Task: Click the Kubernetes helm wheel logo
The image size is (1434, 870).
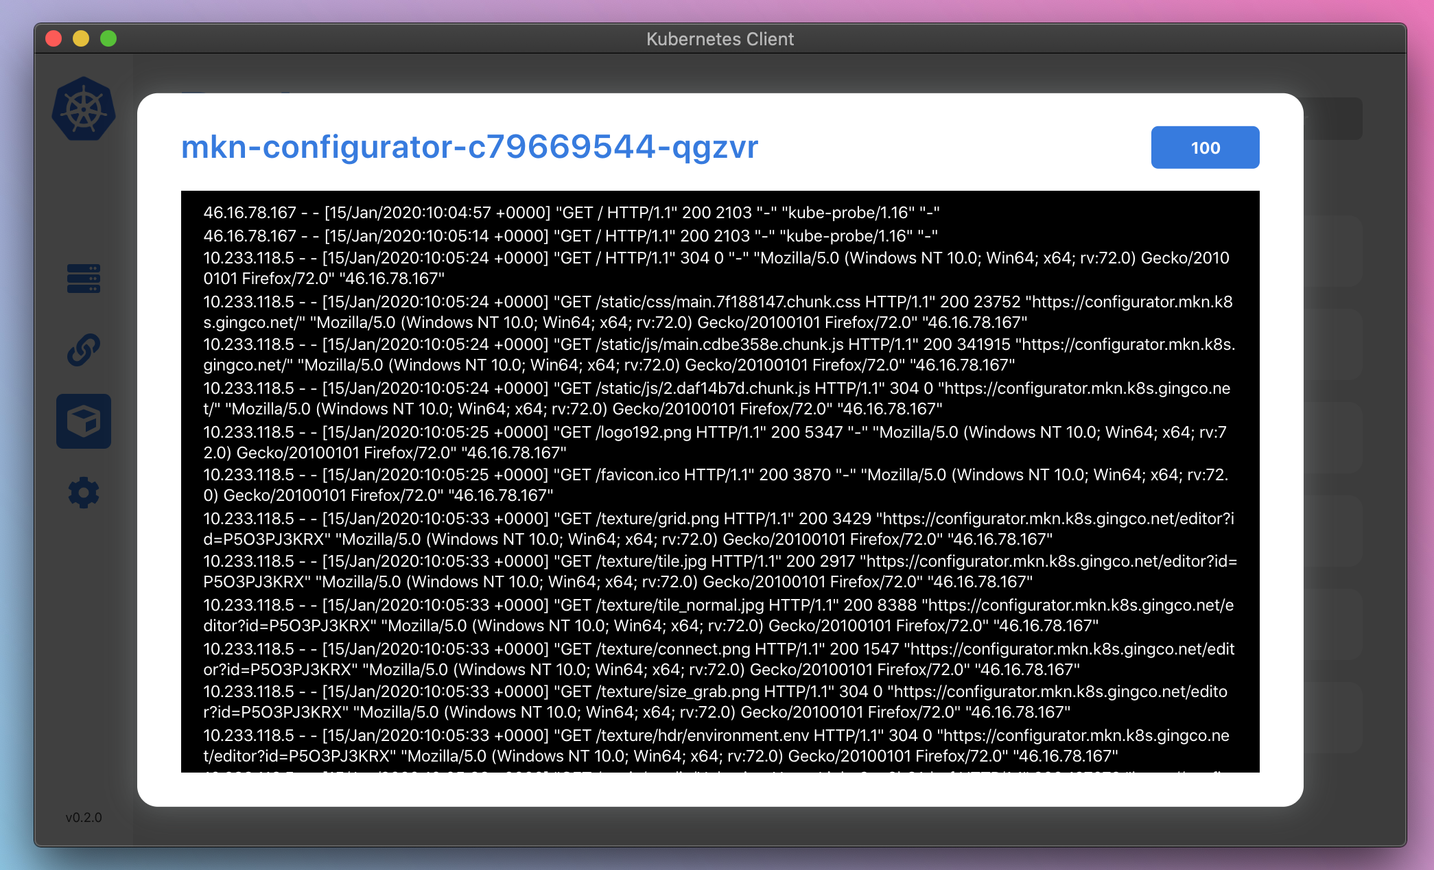Action: [84, 109]
